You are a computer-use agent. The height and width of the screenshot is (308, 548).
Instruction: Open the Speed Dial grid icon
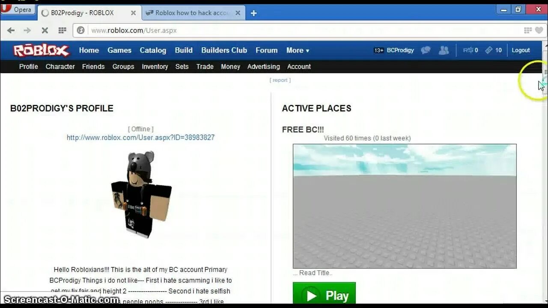[x=63, y=30]
